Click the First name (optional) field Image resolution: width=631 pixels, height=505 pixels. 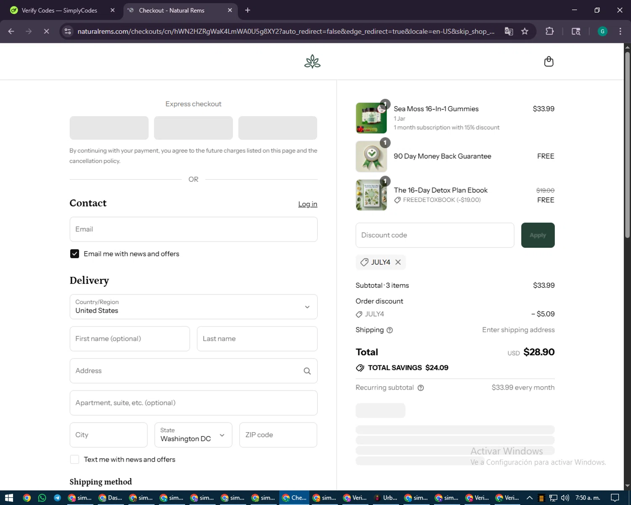[x=130, y=339]
